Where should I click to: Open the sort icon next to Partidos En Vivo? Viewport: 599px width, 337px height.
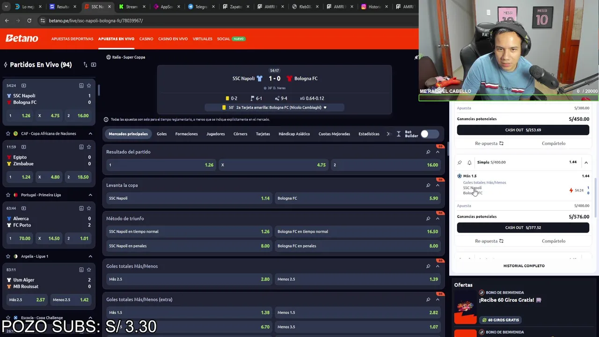tap(85, 65)
